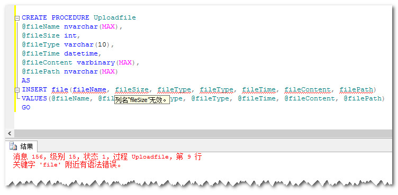Click the horizontal scrollbar left arrow
The height and width of the screenshot is (195, 398).
coord(10,133)
